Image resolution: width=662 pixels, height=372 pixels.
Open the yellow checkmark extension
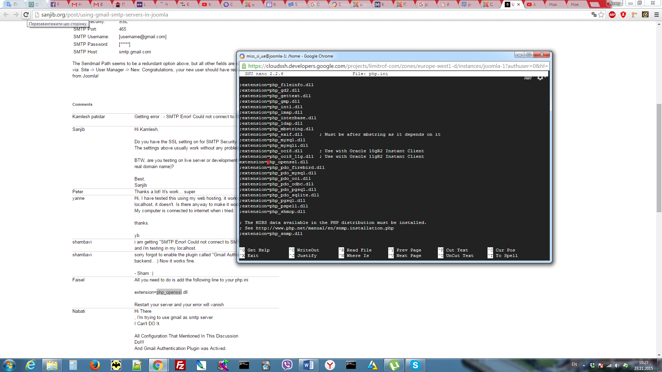click(645, 14)
